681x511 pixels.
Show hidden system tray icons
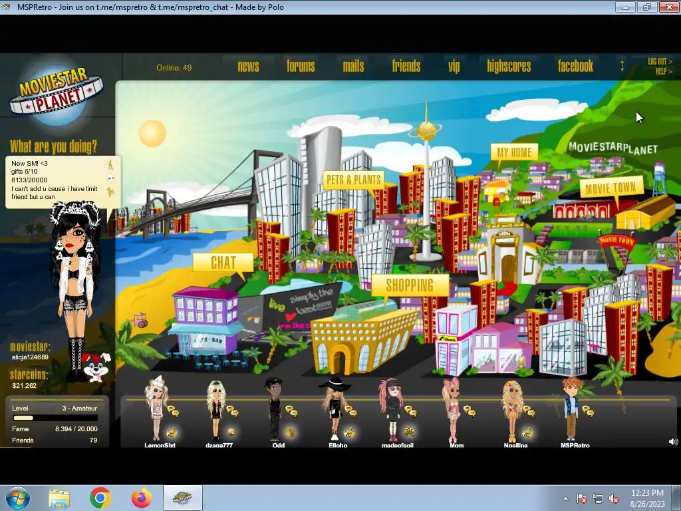coord(565,498)
